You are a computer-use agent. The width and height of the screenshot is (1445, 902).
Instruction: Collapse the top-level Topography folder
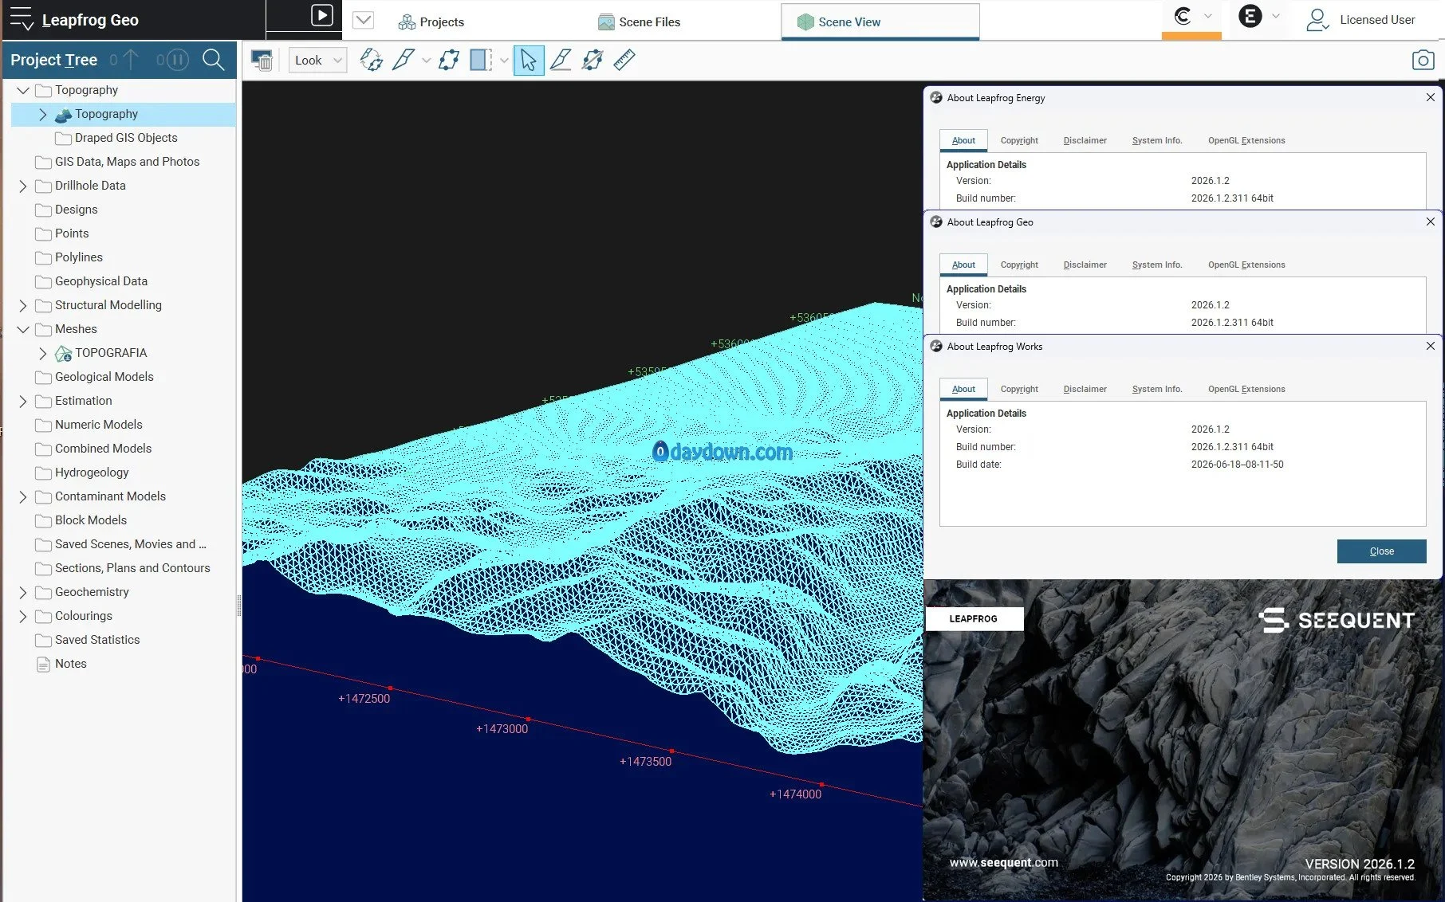(23, 90)
